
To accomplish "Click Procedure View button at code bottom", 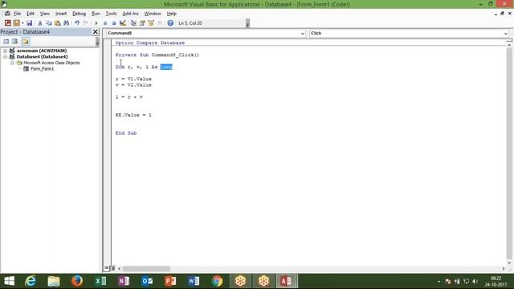I will [x=107, y=268].
